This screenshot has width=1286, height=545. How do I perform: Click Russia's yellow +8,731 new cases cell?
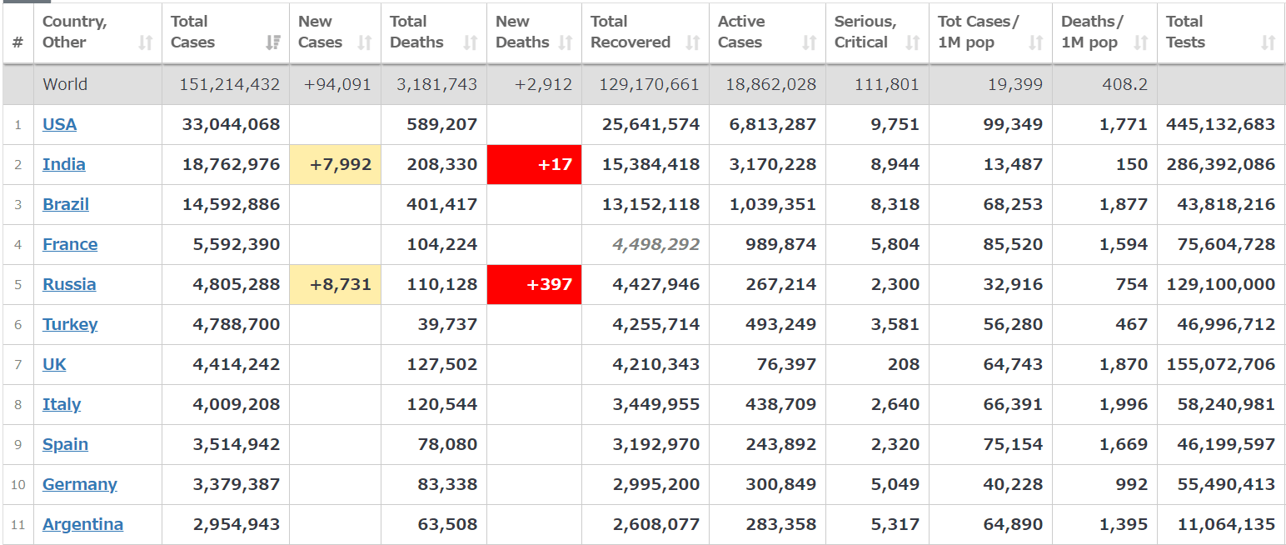click(x=336, y=284)
